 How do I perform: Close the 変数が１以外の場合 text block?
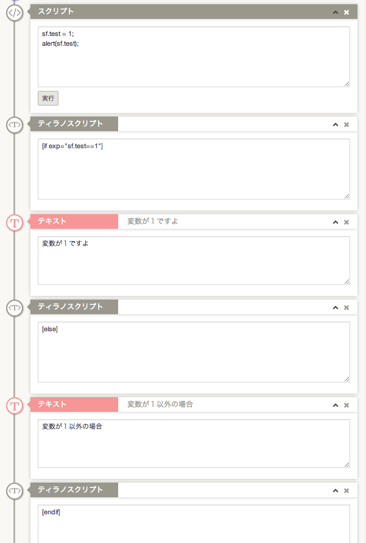coord(347,405)
